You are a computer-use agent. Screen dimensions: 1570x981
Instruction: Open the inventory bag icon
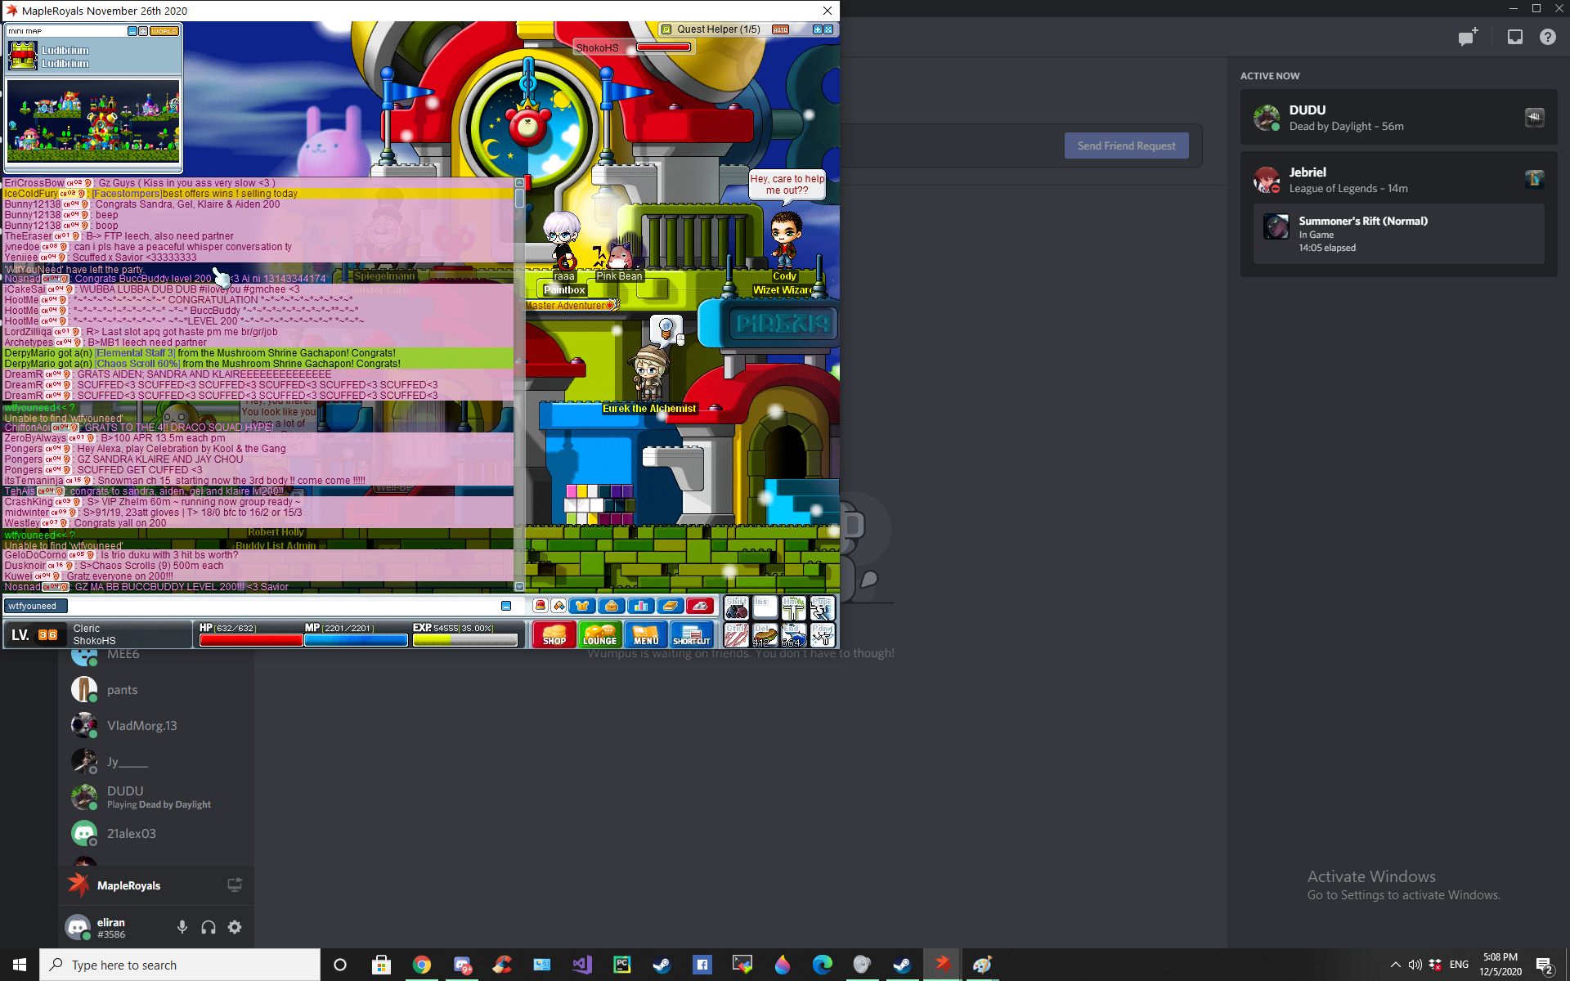tap(611, 606)
